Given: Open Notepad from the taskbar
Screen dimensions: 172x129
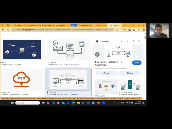Looking at the screenshot, I should point(93,103).
